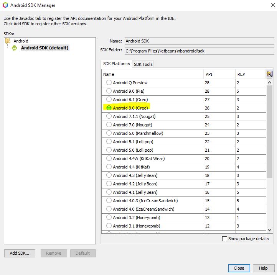Select Android 3.1 (Honeycomb) radio button
This screenshot has width=277, height=275.
(x=109, y=226)
